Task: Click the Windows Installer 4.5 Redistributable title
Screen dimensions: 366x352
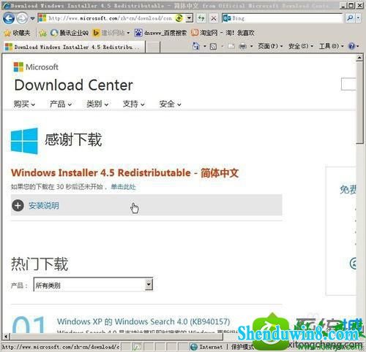Action: pos(124,173)
